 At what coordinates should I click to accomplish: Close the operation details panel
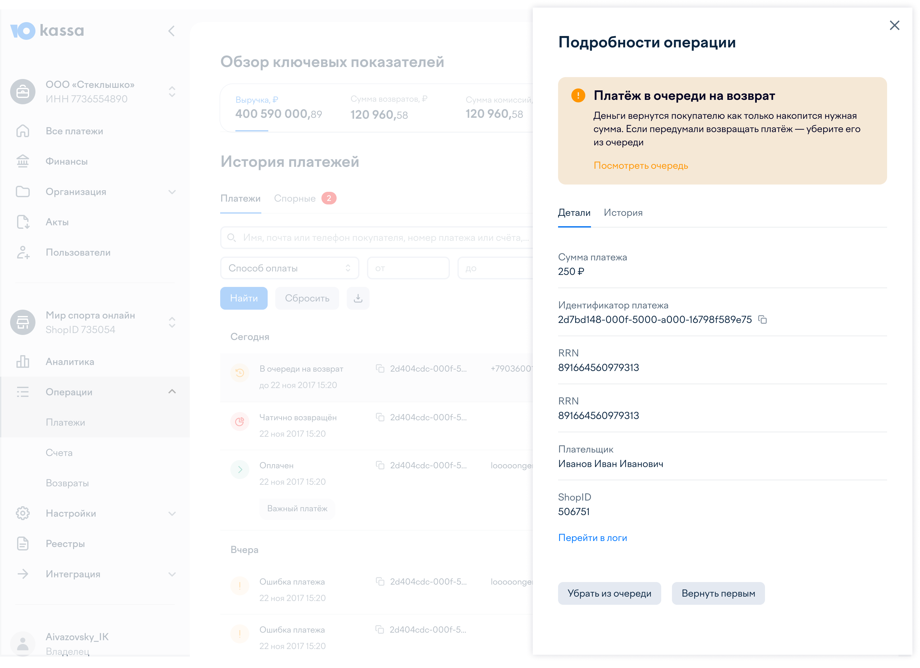tap(894, 26)
